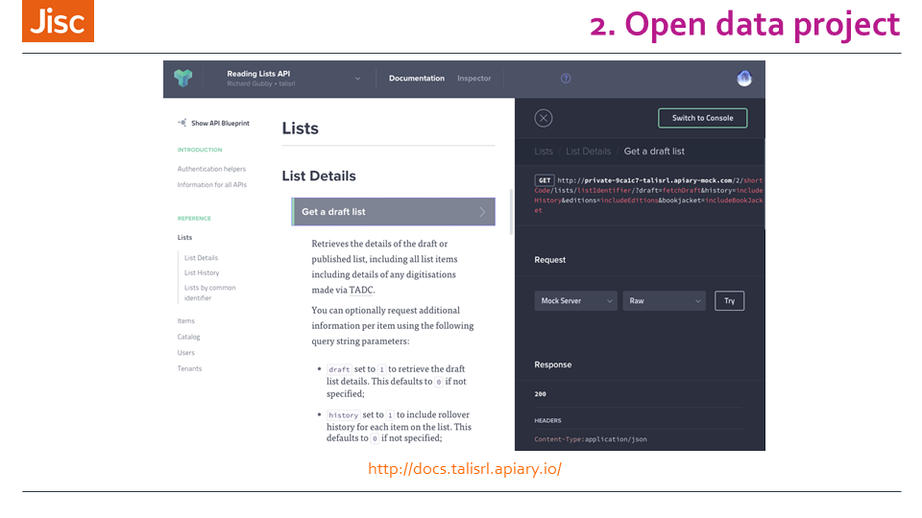Open the help question mark icon
Screen dimensions: 922x518
pos(566,79)
